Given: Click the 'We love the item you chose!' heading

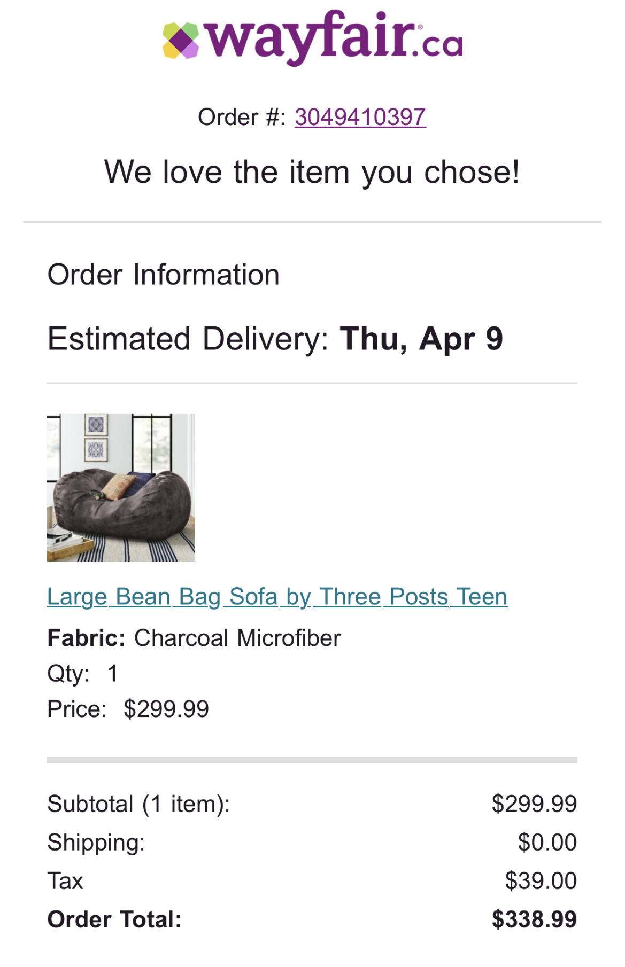Looking at the screenshot, I should [x=312, y=172].
